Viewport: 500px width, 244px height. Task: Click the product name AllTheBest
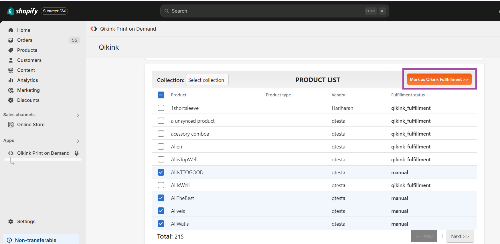[182, 198]
